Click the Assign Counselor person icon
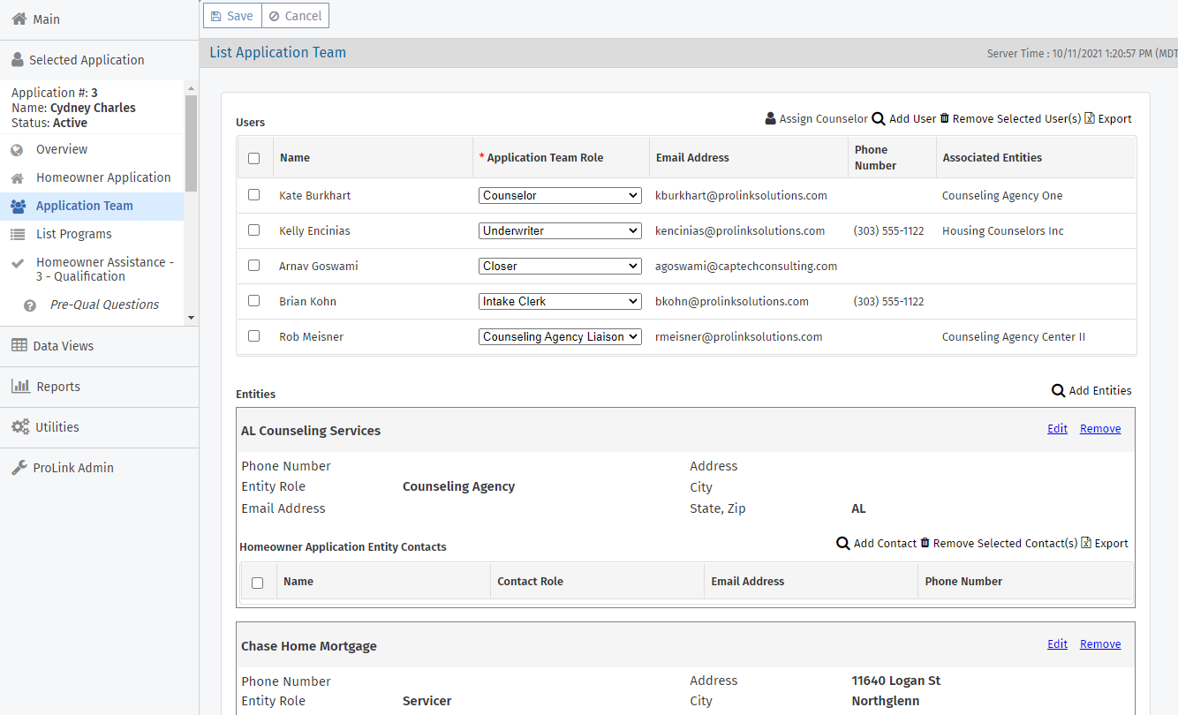1178x715 pixels. pyautogui.click(x=770, y=118)
